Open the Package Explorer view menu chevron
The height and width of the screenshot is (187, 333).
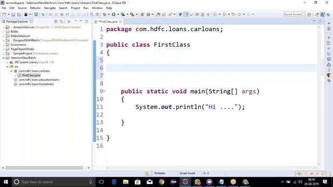point(76,21)
